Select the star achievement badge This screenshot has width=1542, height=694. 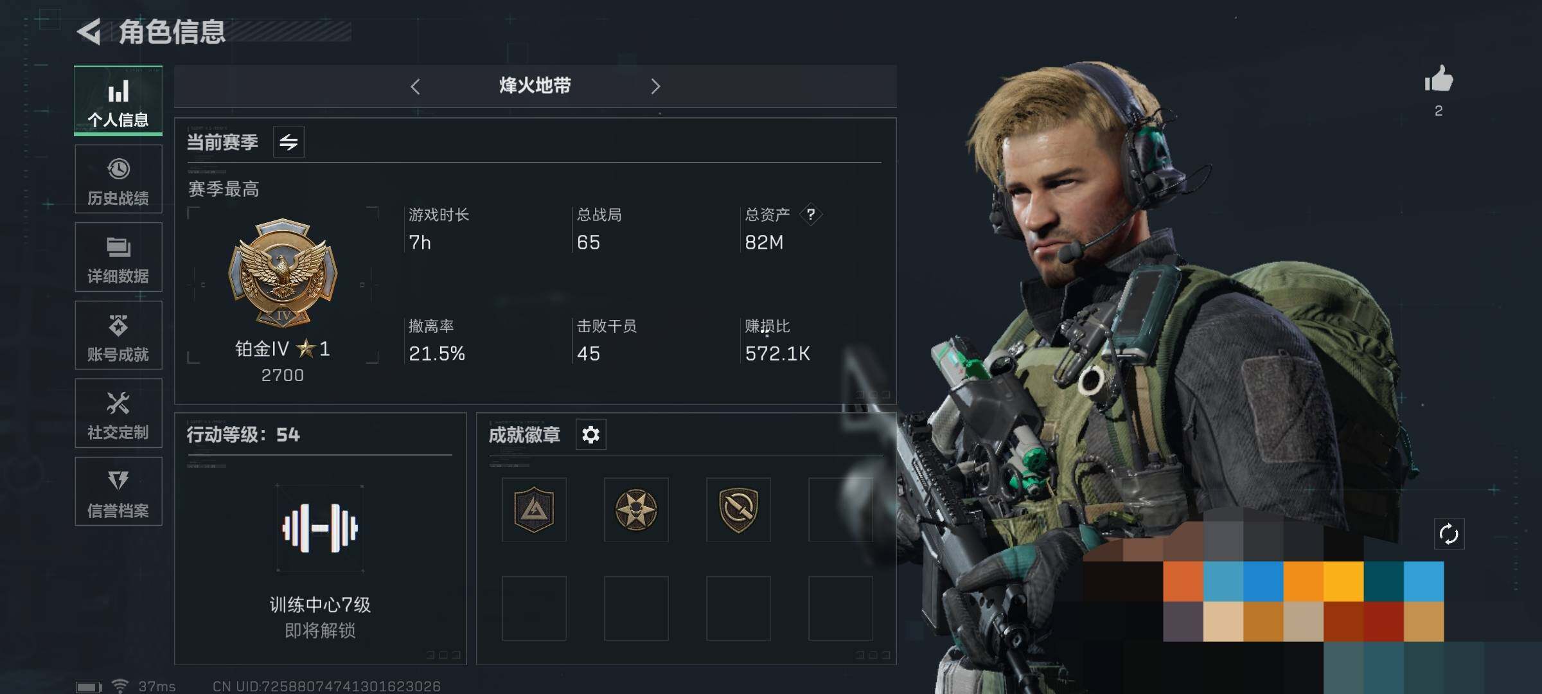coord(636,510)
